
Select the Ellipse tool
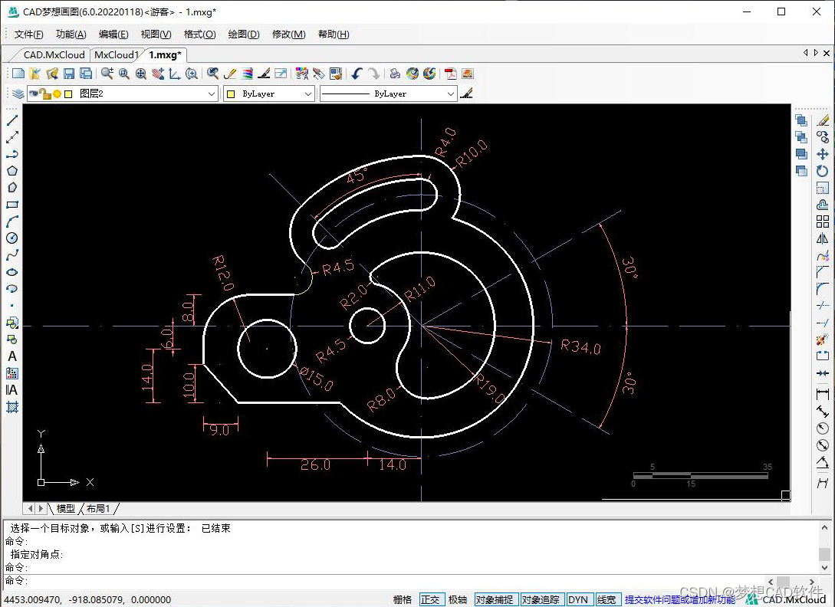(12, 272)
